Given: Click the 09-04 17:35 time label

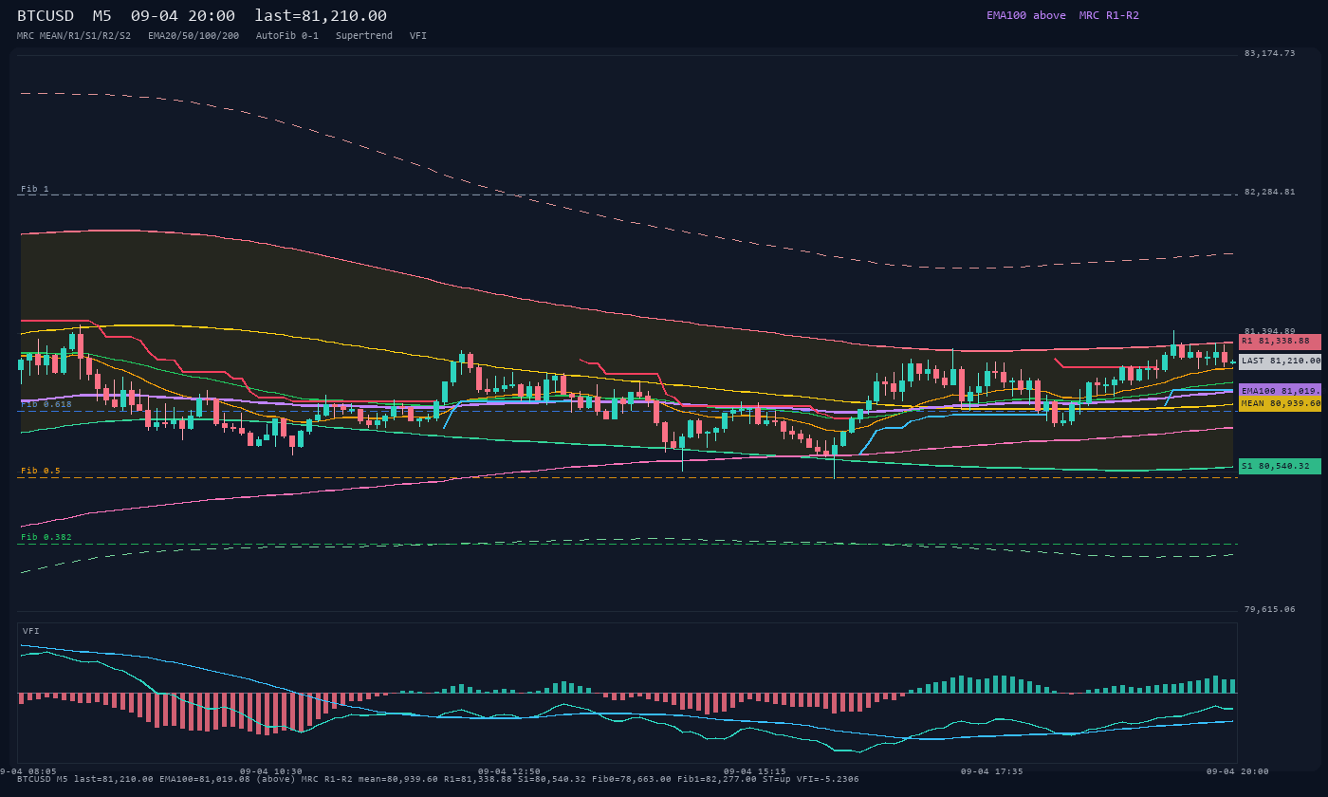Looking at the screenshot, I should click(992, 771).
